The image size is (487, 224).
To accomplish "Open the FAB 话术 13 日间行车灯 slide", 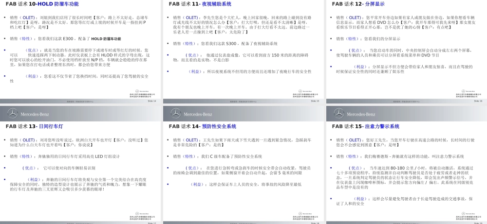I will (80, 165).
